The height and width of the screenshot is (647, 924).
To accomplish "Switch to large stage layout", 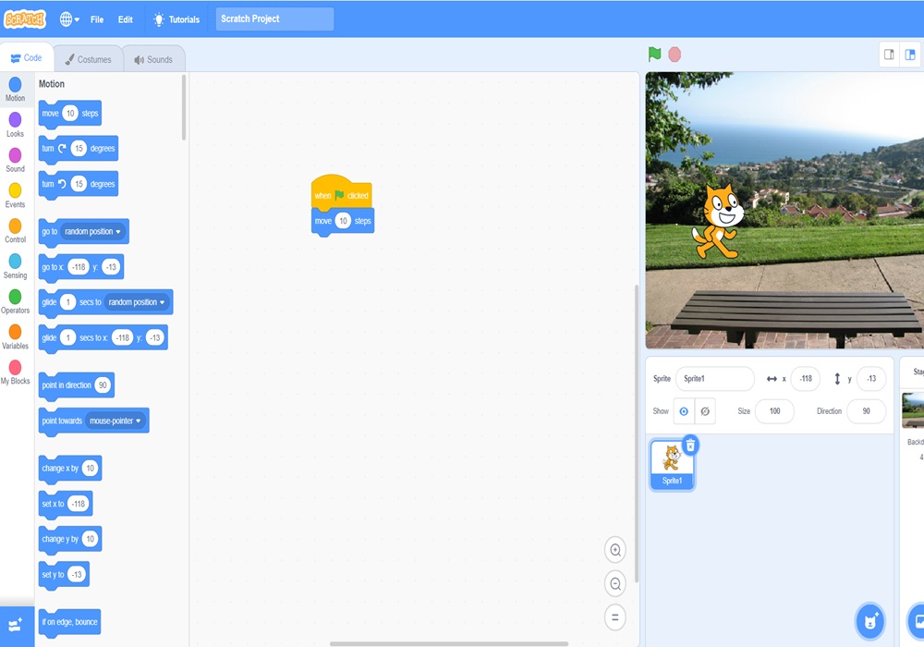I will [x=910, y=55].
